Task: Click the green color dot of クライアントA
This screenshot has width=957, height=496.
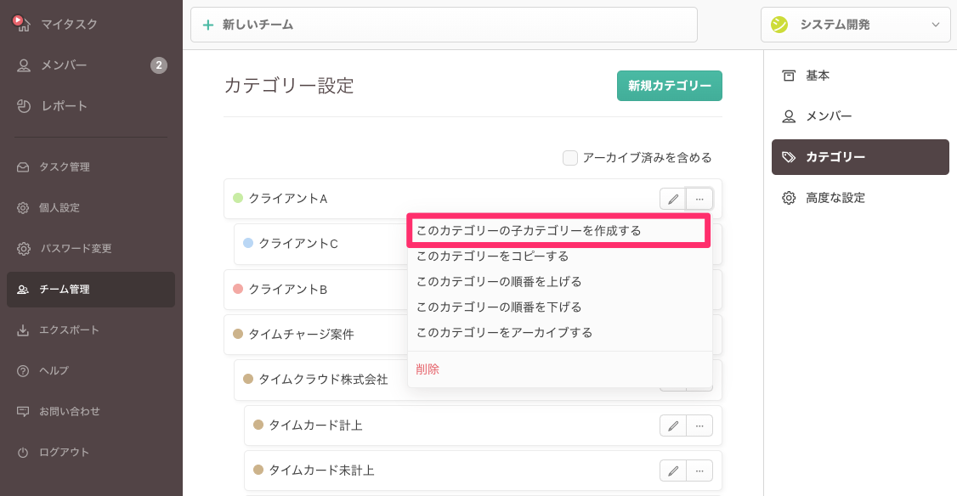Action: click(x=238, y=199)
